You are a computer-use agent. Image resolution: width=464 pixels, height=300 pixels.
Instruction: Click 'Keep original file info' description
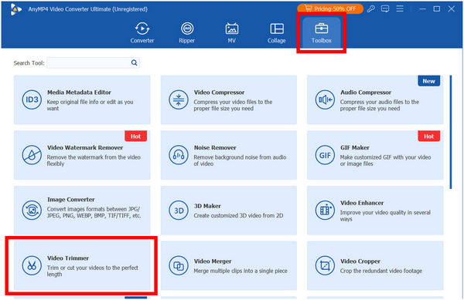coord(90,105)
